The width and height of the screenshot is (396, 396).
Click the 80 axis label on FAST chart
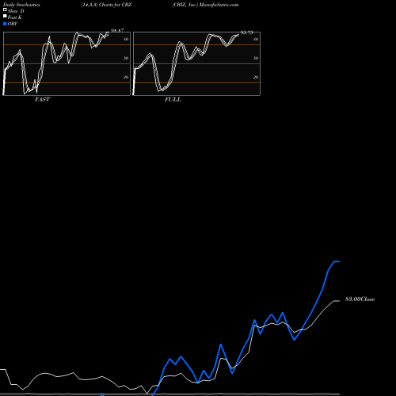pos(126,39)
